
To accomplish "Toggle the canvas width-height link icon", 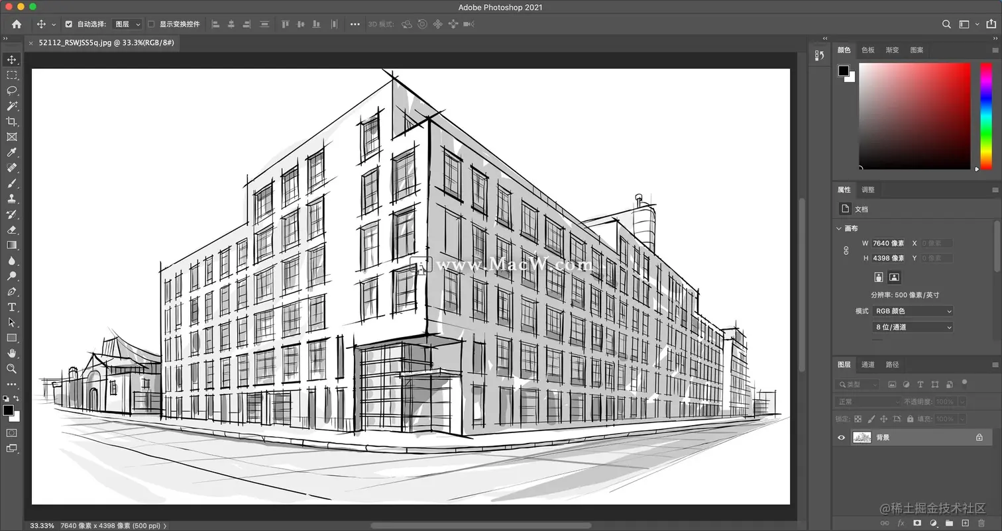I will click(846, 250).
